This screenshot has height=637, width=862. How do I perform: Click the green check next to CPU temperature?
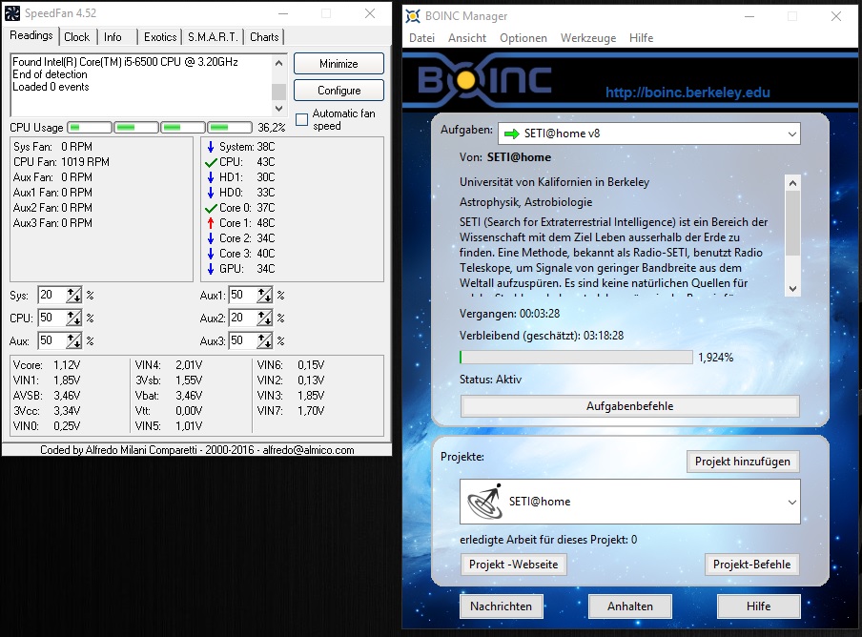point(211,162)
